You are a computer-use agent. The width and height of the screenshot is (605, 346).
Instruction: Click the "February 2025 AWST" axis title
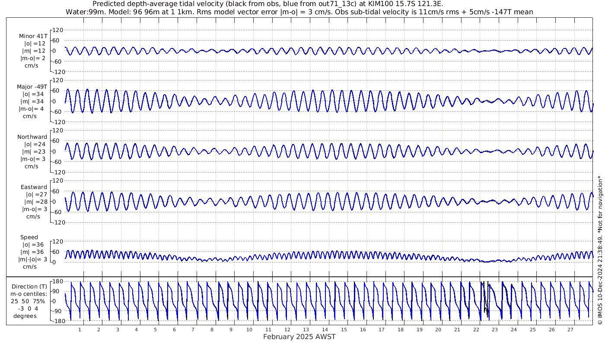click(x=299, y=336)
